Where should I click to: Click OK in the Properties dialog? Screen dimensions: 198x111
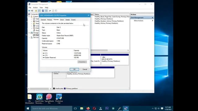coord(74,69)
